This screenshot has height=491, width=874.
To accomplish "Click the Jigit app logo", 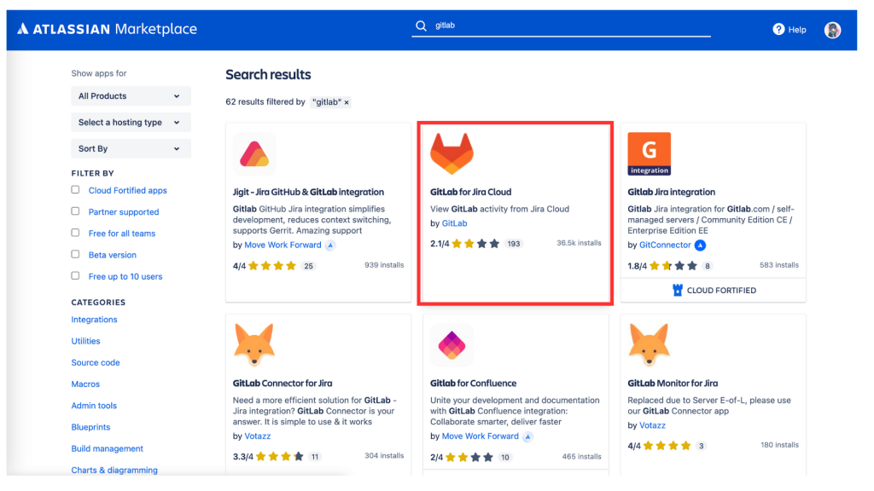I will 254,154.
